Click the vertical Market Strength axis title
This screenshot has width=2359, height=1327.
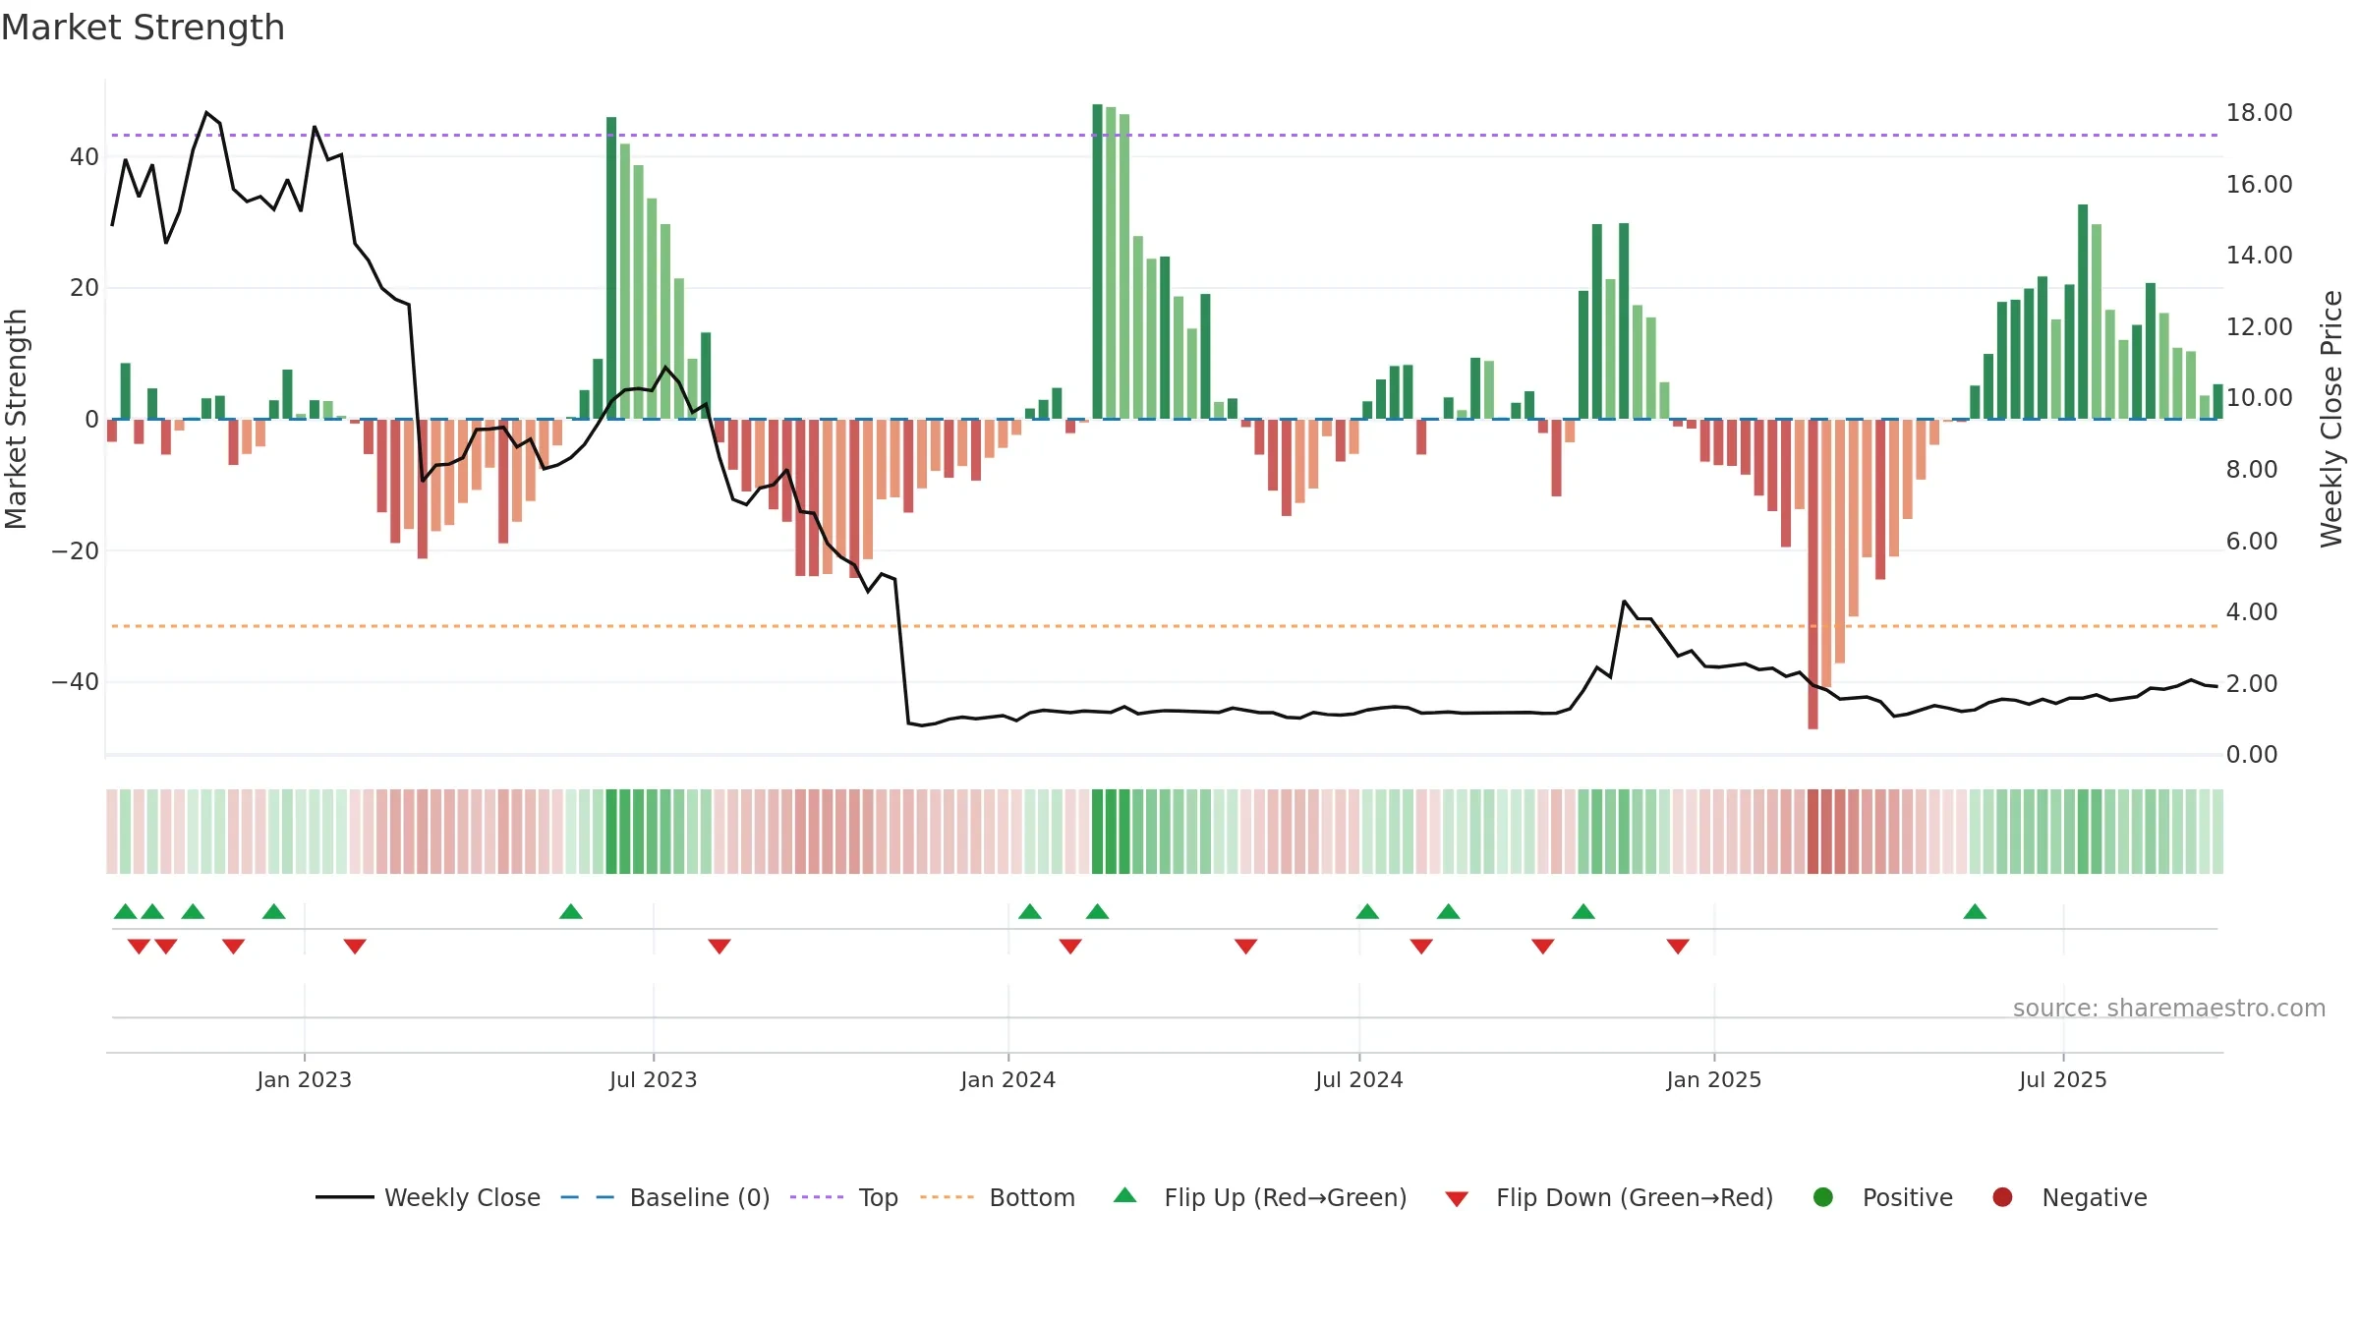point(16,419)
